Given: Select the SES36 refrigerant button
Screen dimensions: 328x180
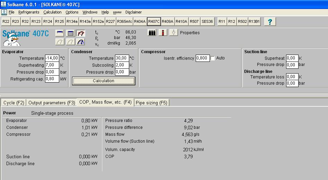Looking at the screenshot, I should 207,21.
